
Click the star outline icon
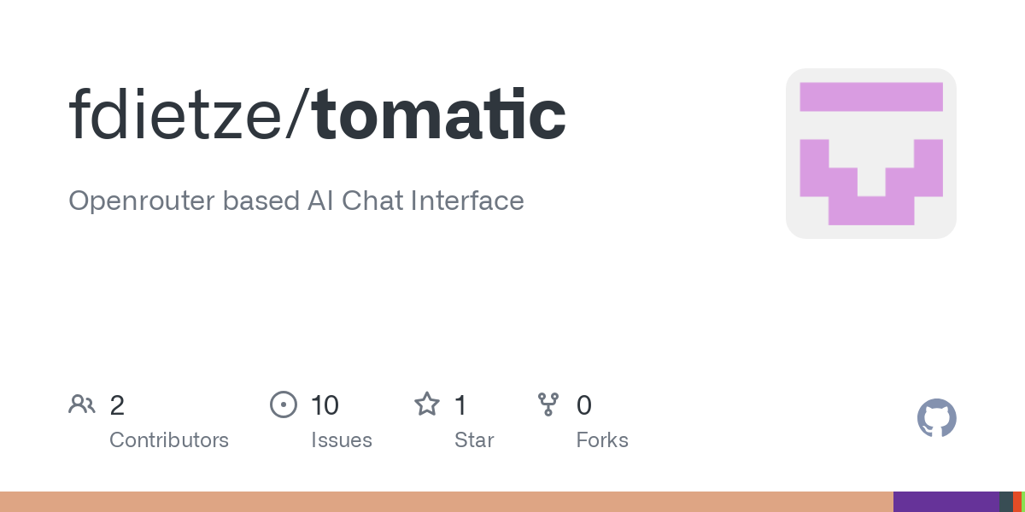coord(427,404)
